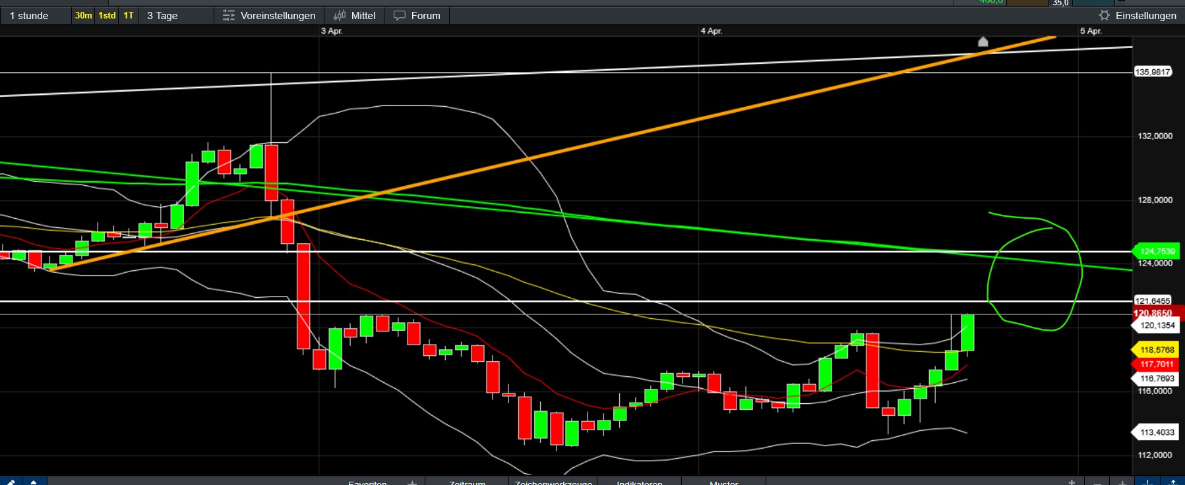Click the '4 Apr.' date label
Viewport: 1185px width, 485px height.
coord(712,31)
